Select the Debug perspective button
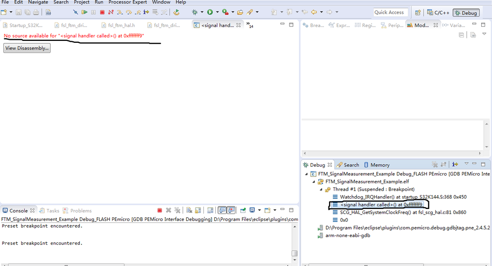 tap(466, 13)
